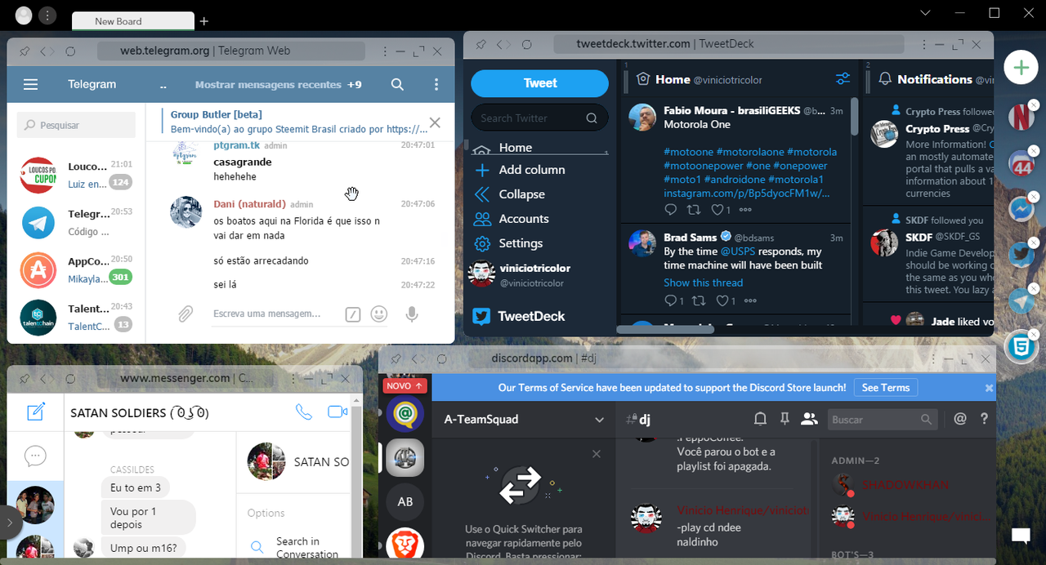
Task: Click Mostrar mensagens recentes in Telegram
Action: tap(268, 84)
